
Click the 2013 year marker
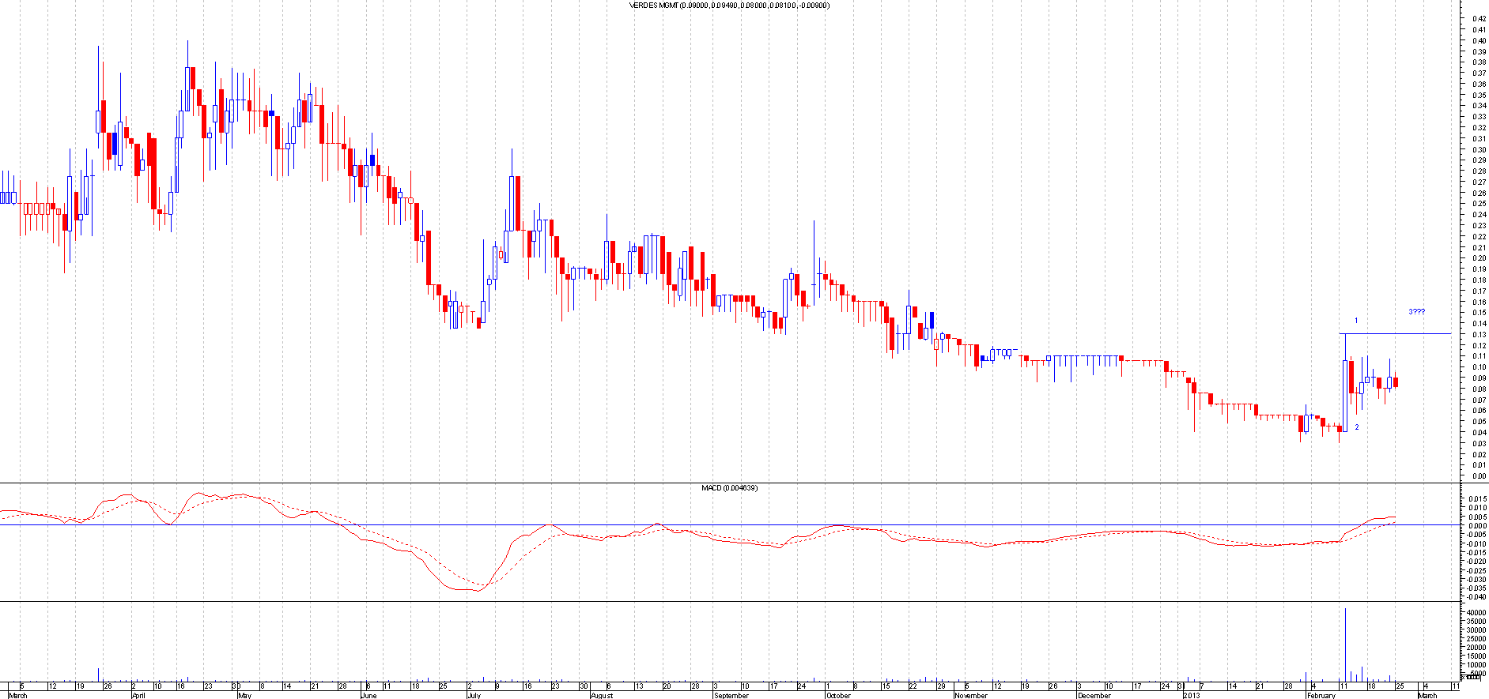pos(1191,695)
